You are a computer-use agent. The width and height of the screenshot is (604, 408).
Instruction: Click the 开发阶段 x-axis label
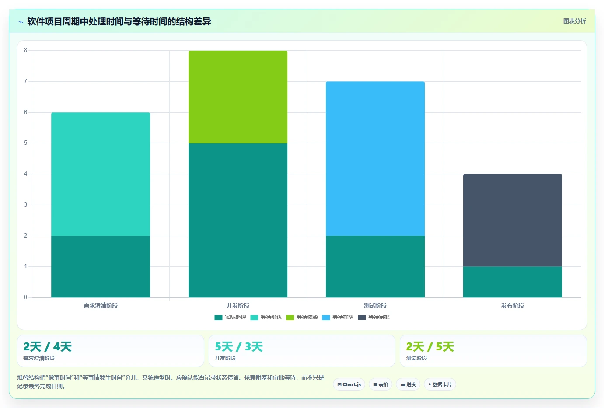(x=238, y=305)
